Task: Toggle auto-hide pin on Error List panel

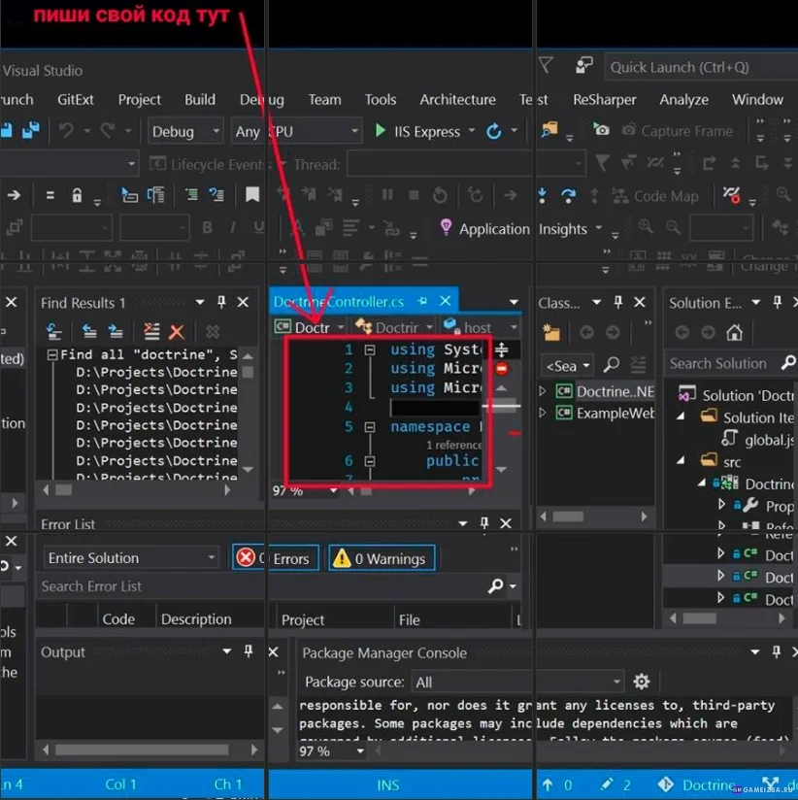Action: [484, 522]
